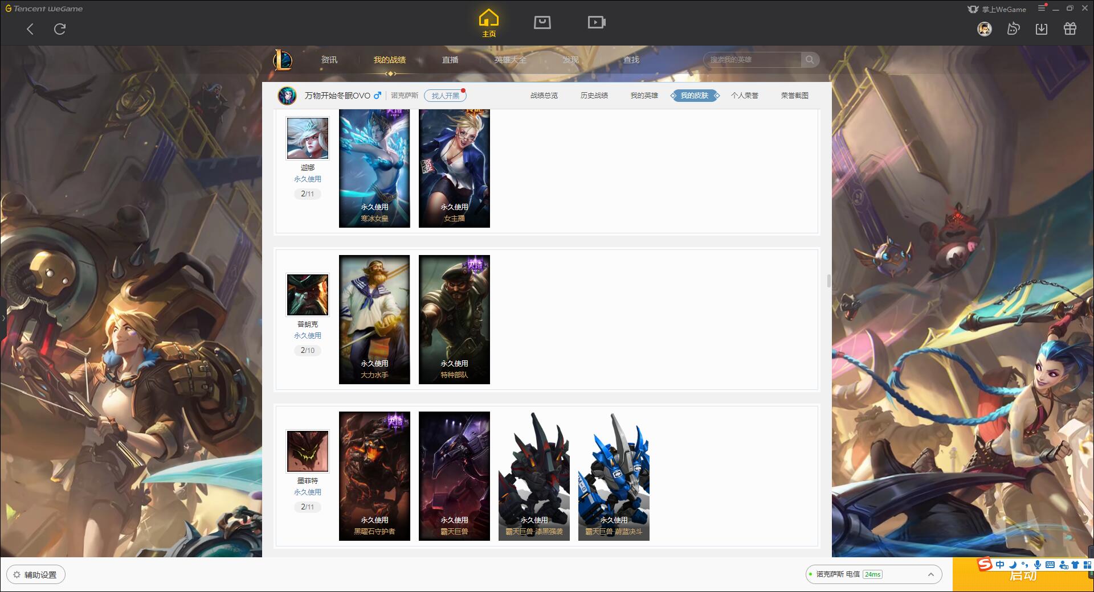The width and height of the screenshot is (1094, 592).
Task: Open the shirt skin icon in IME bar
Action: point(1075,565)
